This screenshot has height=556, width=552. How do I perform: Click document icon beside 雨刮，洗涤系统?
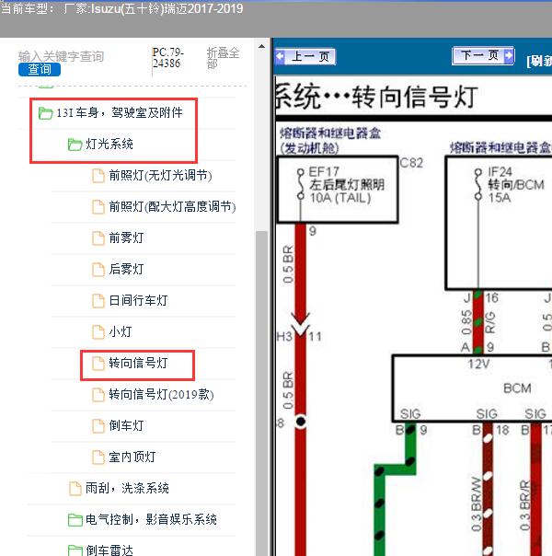click(75, 489)
